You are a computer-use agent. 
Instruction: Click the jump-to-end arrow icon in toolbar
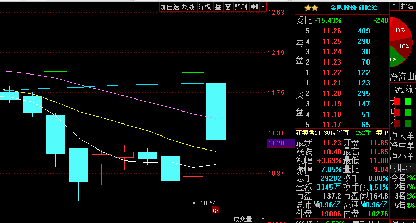[254, 7]
